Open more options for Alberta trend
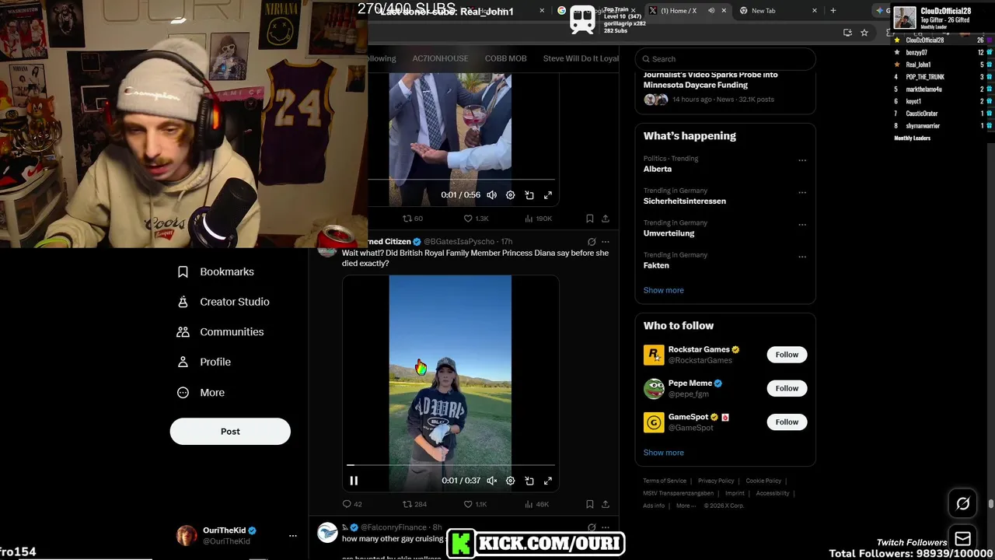 tap(802, 160)
